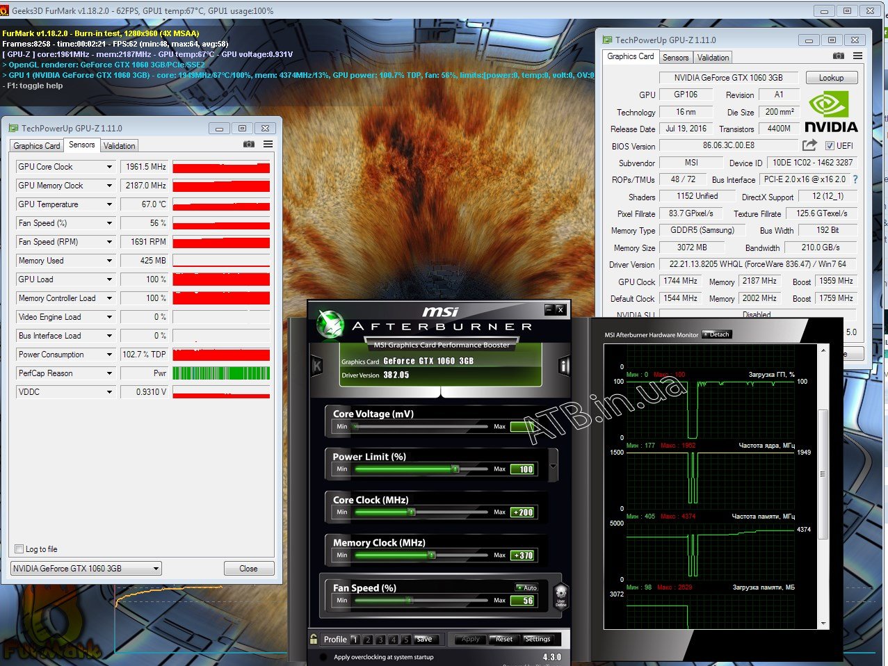Detach the Afterburner Hardware Monitor

(x=716, y=334)
